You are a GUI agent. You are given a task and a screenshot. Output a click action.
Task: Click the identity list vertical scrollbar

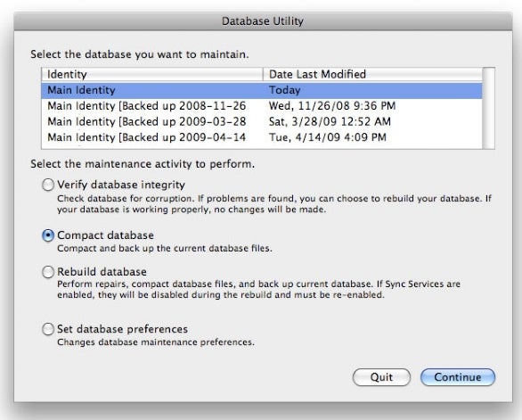click(488, 108)
